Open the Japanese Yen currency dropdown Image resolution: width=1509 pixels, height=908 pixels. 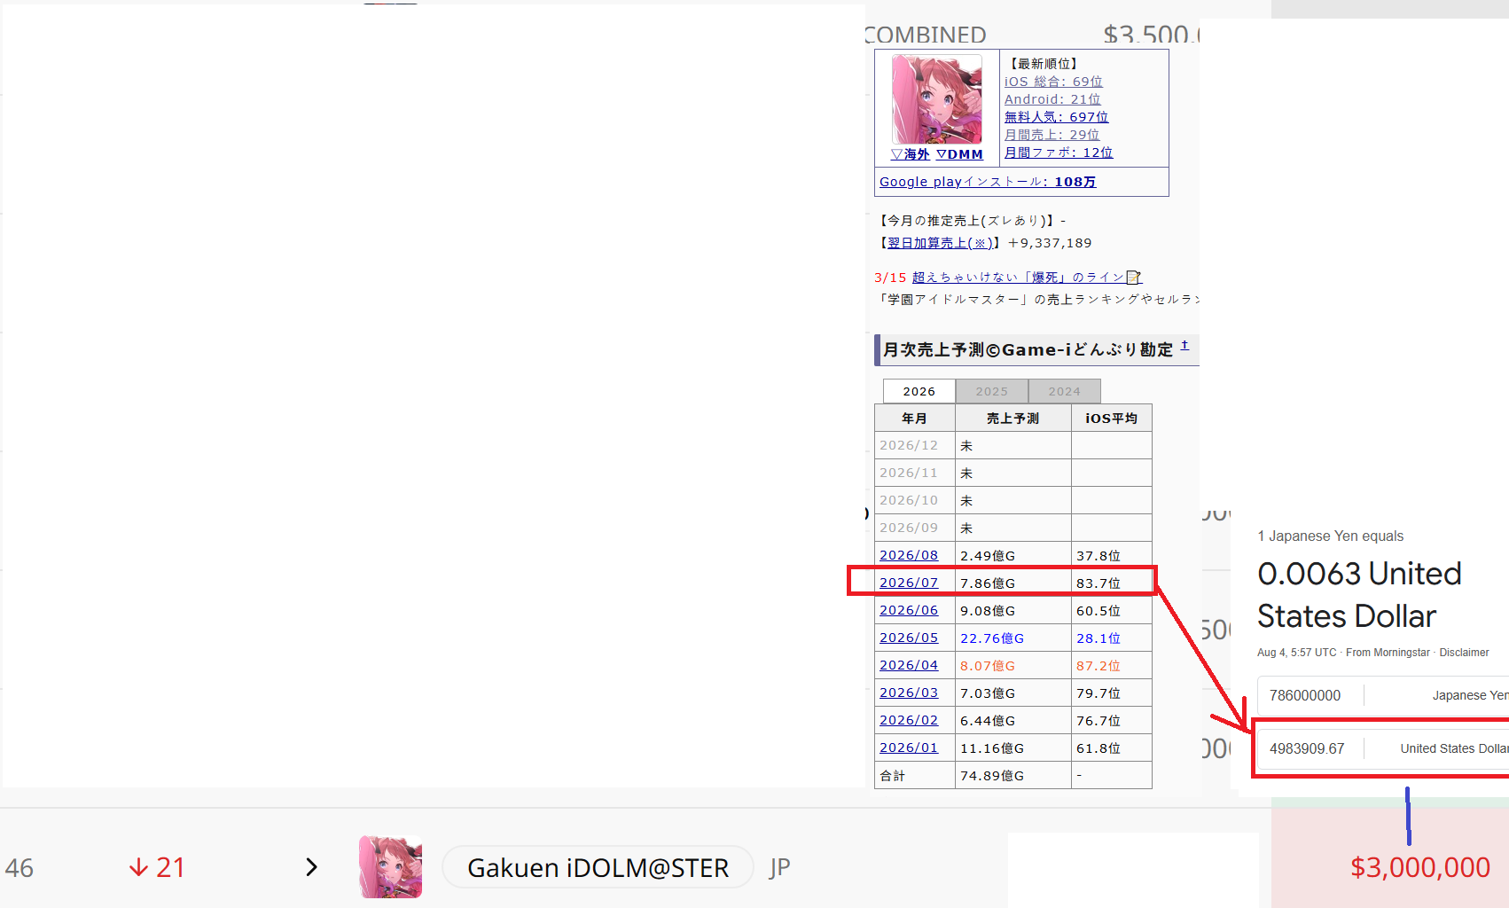click(x=1436, y=695)
